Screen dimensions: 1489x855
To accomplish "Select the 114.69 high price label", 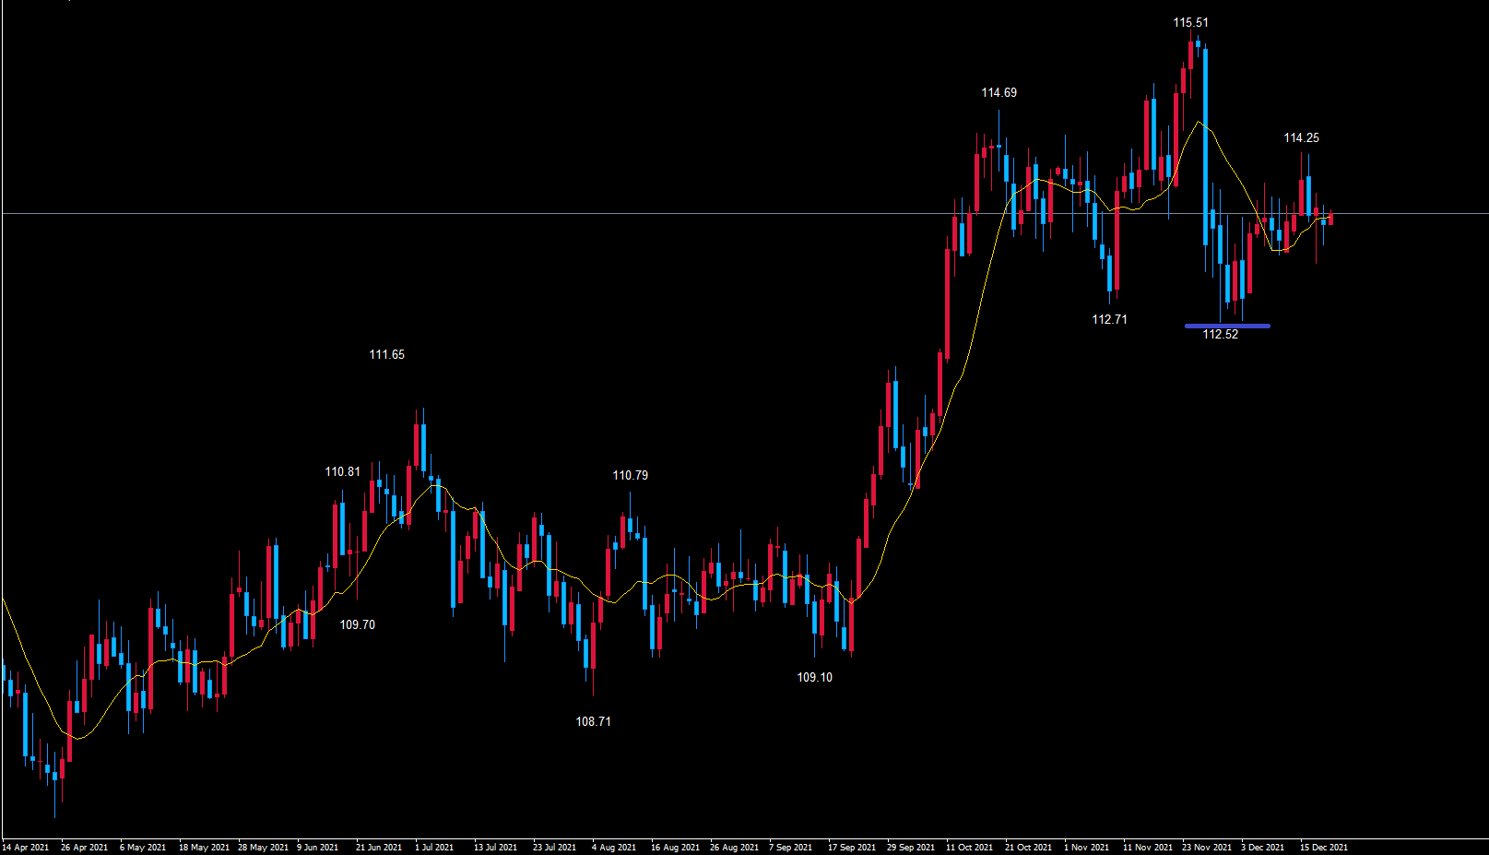I will pyautogui.click(x=999, y=92).
